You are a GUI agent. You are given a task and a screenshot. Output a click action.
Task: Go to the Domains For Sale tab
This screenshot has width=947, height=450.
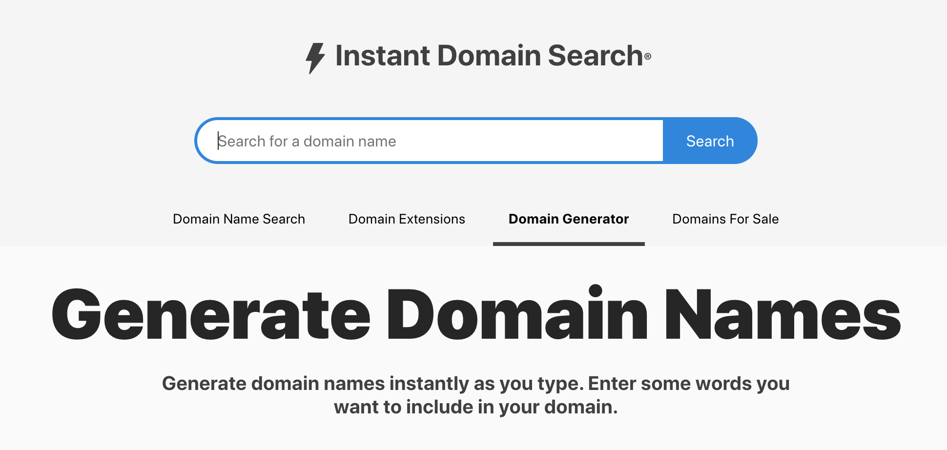pos(725,219)
